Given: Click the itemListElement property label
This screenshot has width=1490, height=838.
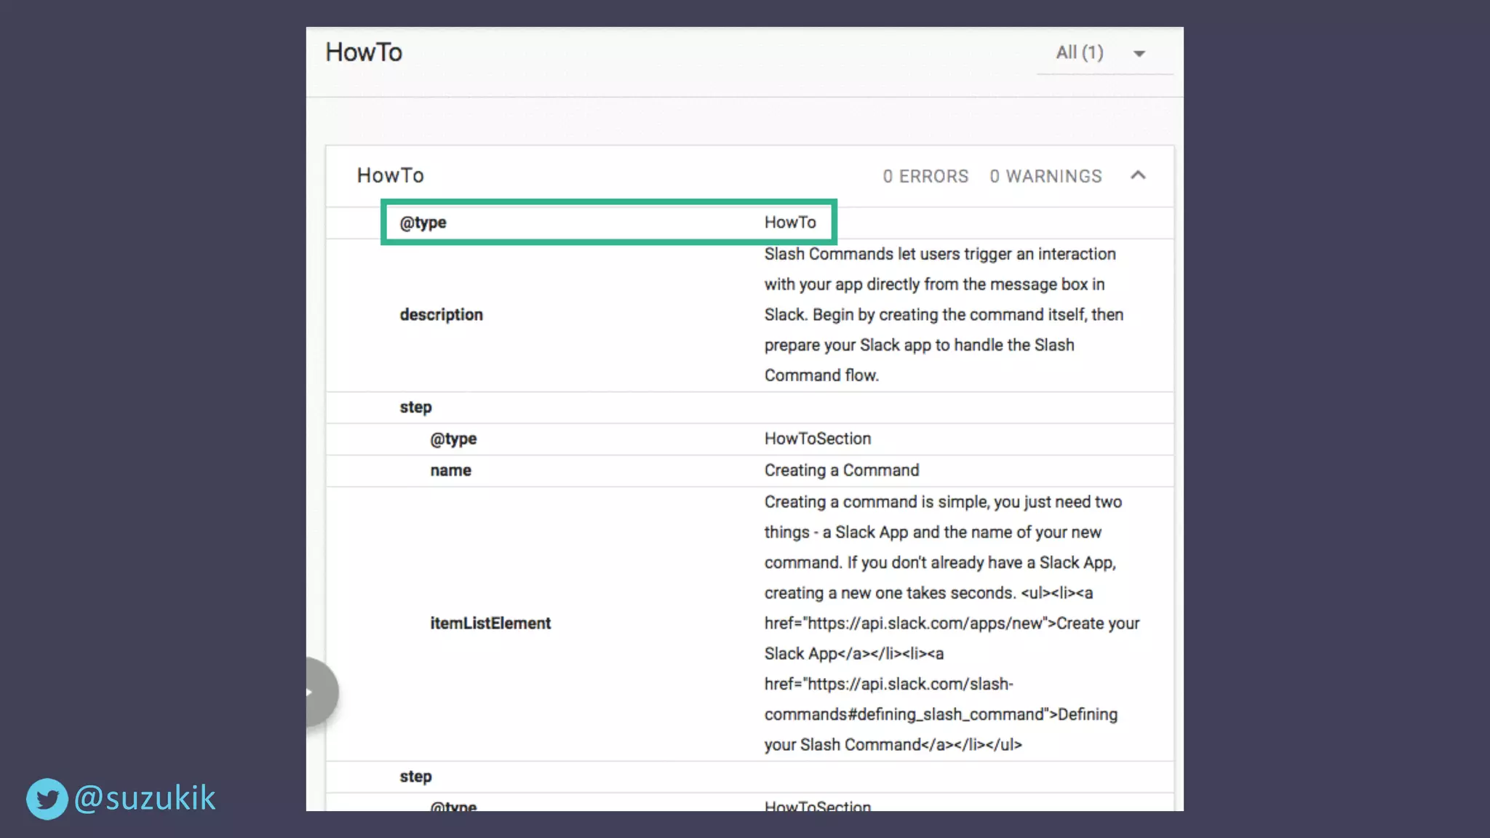Looking at the screenshot, I should [x=490, y=623].
